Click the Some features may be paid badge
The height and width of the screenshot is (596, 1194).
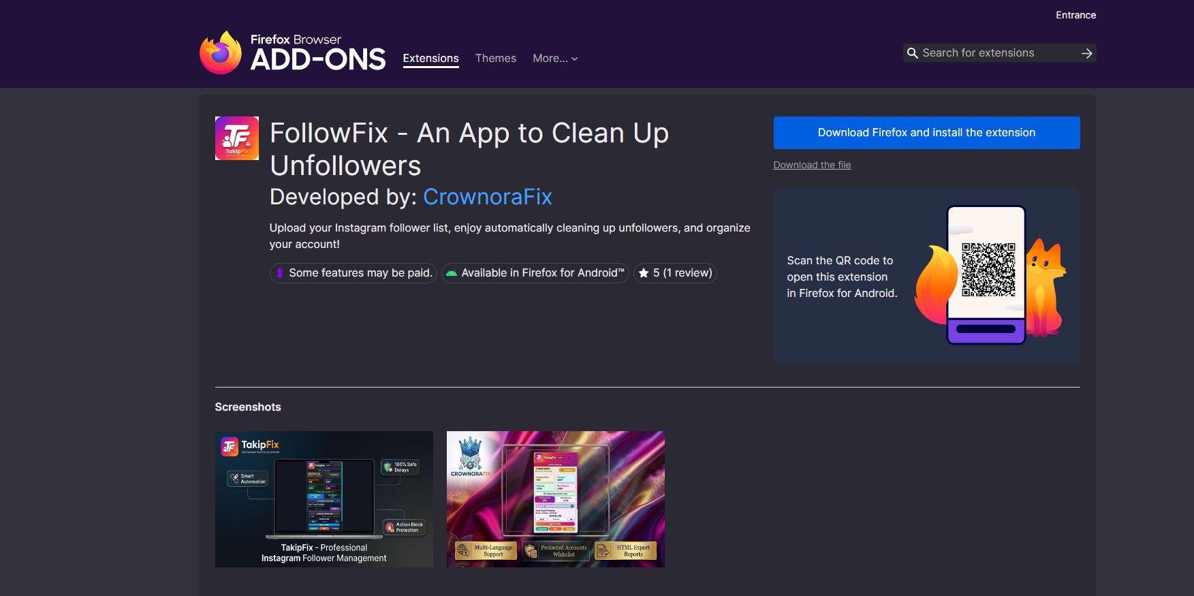point(354,273)
